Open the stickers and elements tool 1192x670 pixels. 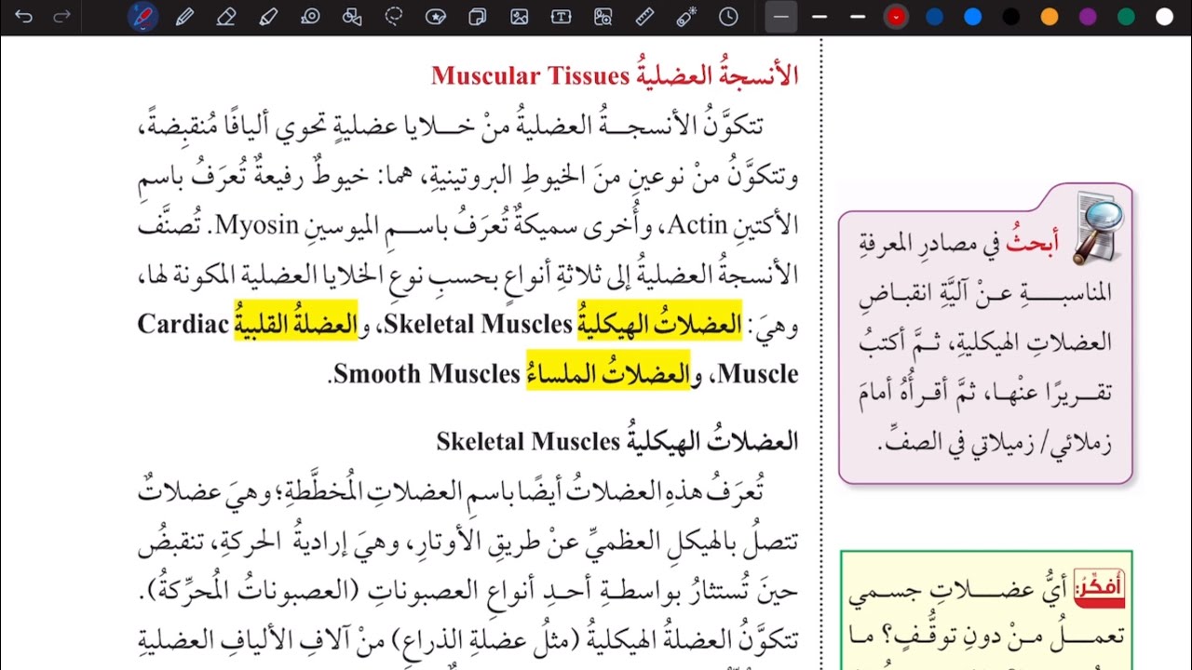435,17
